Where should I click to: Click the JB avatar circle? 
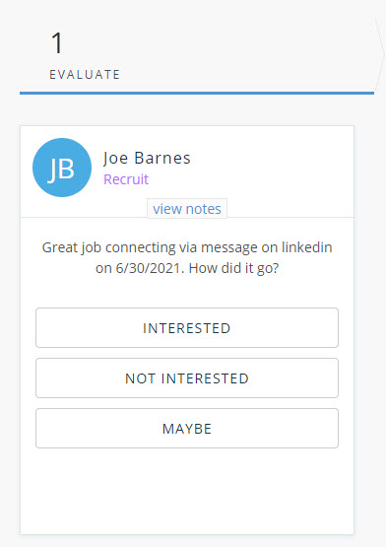[x=62, y=168]
